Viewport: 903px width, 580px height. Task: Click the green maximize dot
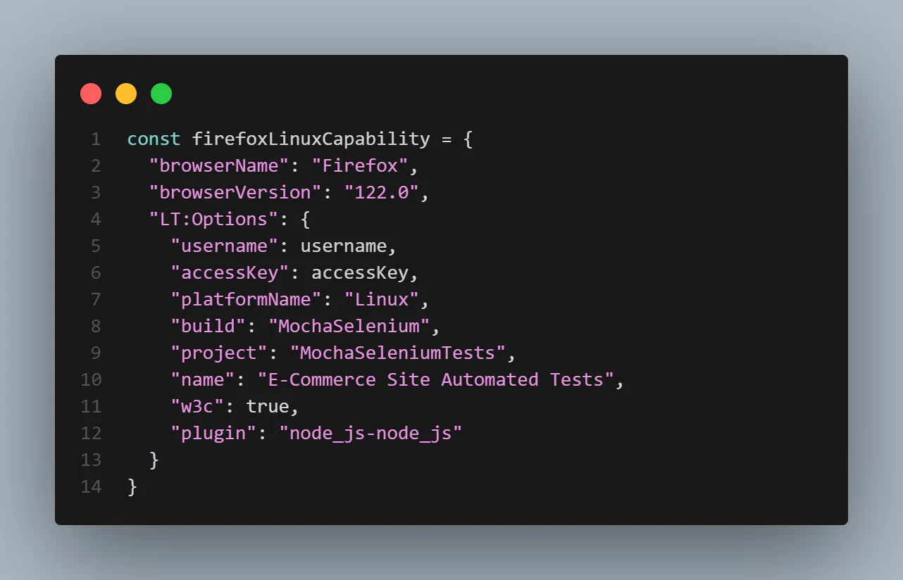click(x=161, y=94)
